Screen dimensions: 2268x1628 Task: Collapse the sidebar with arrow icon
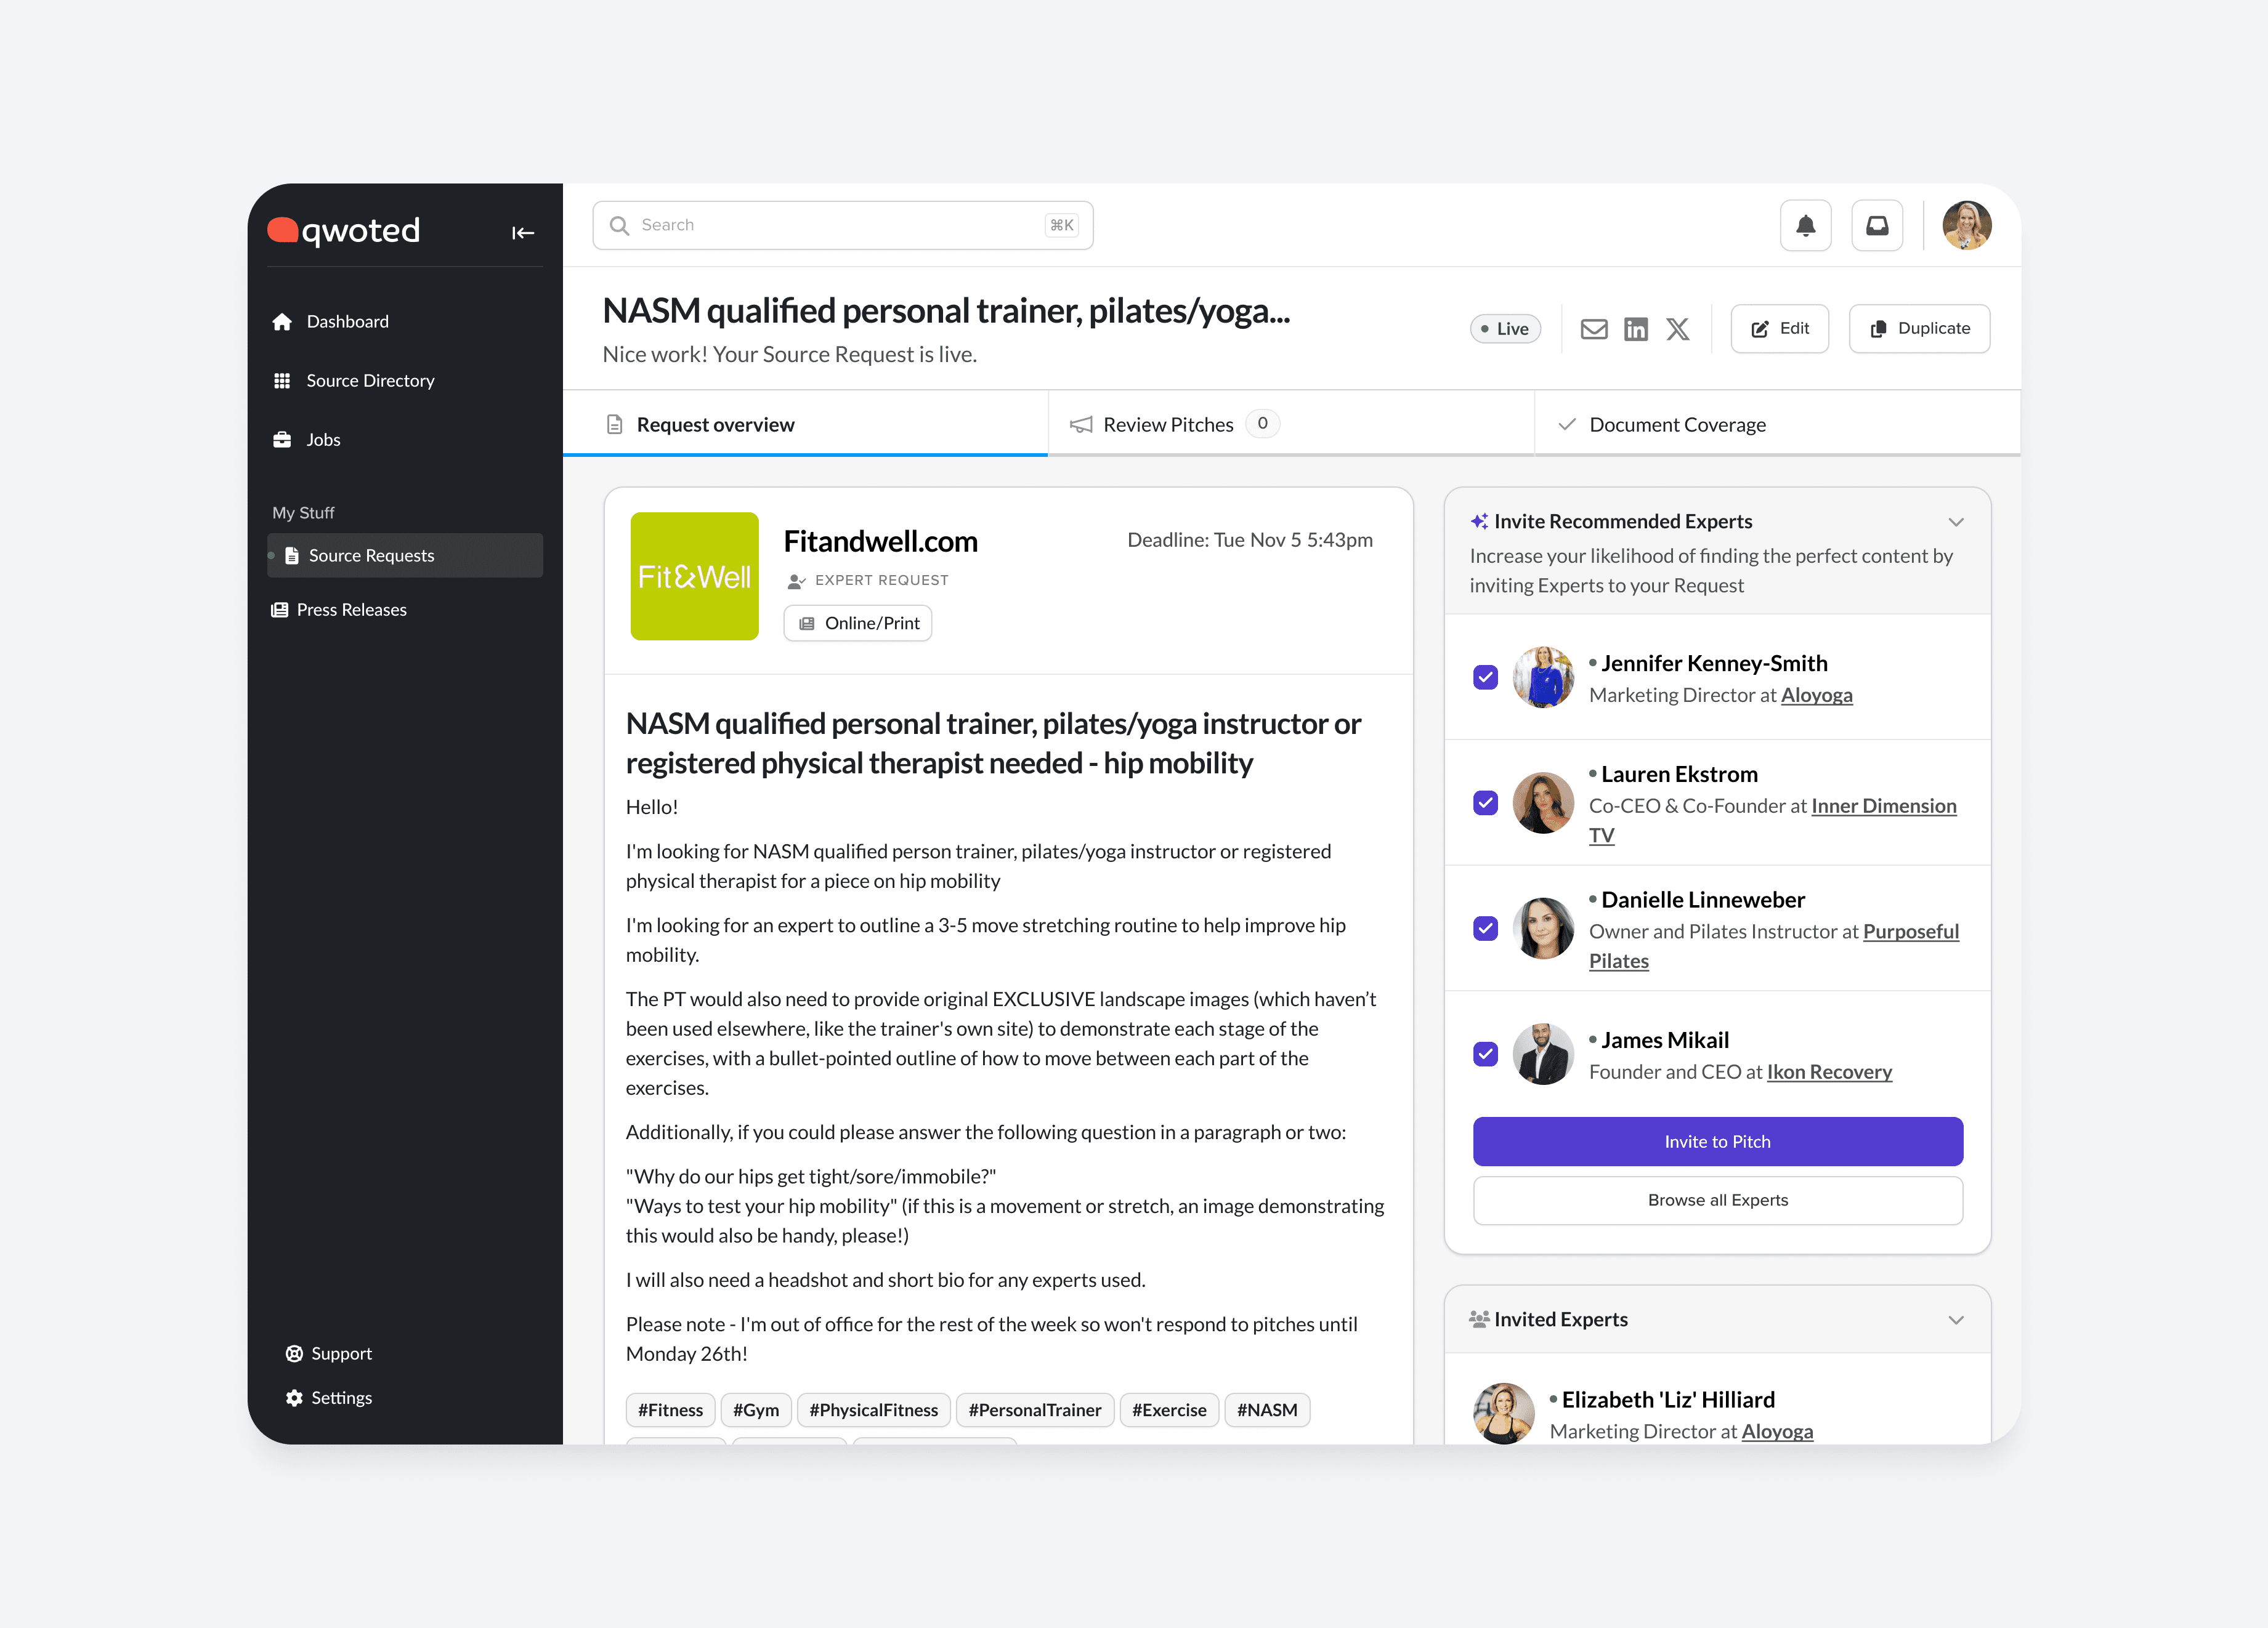click(x=523, y=233)
